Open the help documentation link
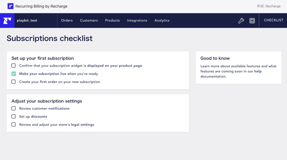The width and height of the screenshot is (287, 160). pos(258,71)
